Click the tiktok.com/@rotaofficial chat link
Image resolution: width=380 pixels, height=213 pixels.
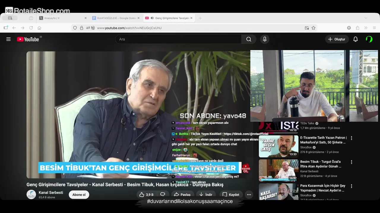coord(246,134)
